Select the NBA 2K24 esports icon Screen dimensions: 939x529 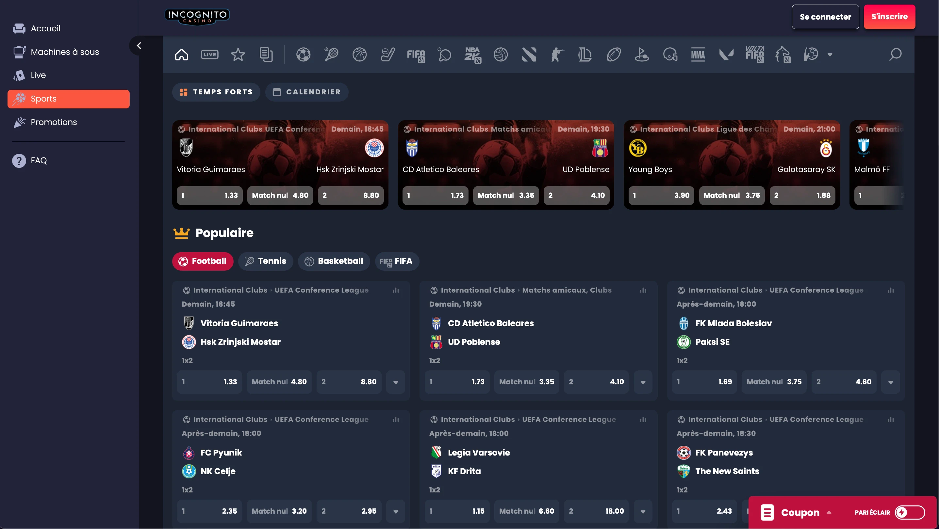click(473, 56)
